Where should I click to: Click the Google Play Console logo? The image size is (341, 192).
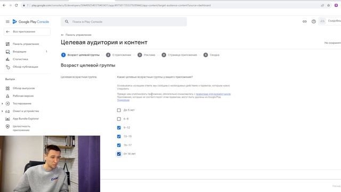click(x=31, y=21)
